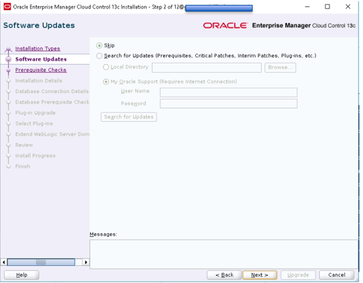The height and width of the screenshot is (283, 363).
Task: Open the Installation Types step link
Action: tap(38, 49)
